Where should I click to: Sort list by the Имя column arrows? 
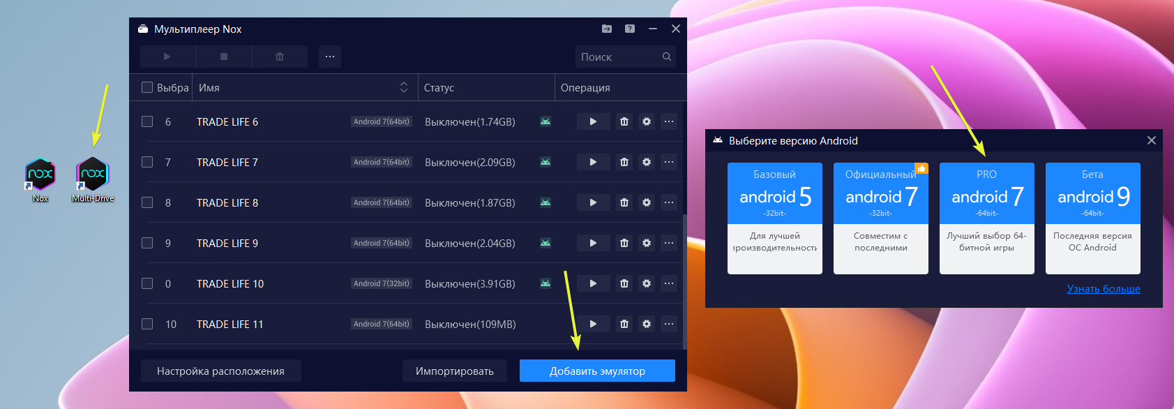coord(404,87)
